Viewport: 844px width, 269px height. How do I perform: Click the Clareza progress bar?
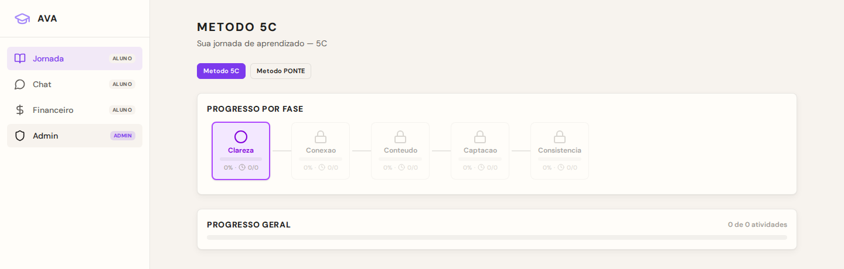coord(241,159)
